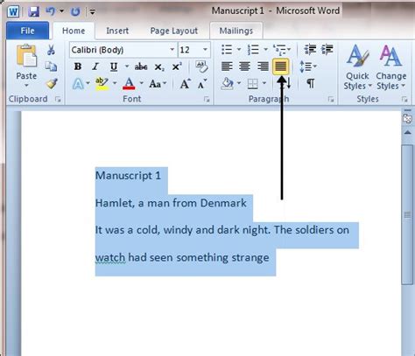Screen dimensions: 415x356
Task: Select the Format Painter brush
Action: click(52, 83)
